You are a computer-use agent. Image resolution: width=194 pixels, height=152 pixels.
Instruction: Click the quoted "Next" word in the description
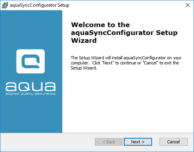(108, 63)
